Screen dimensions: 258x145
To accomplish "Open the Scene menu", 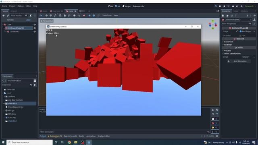I will pos(4,6).
